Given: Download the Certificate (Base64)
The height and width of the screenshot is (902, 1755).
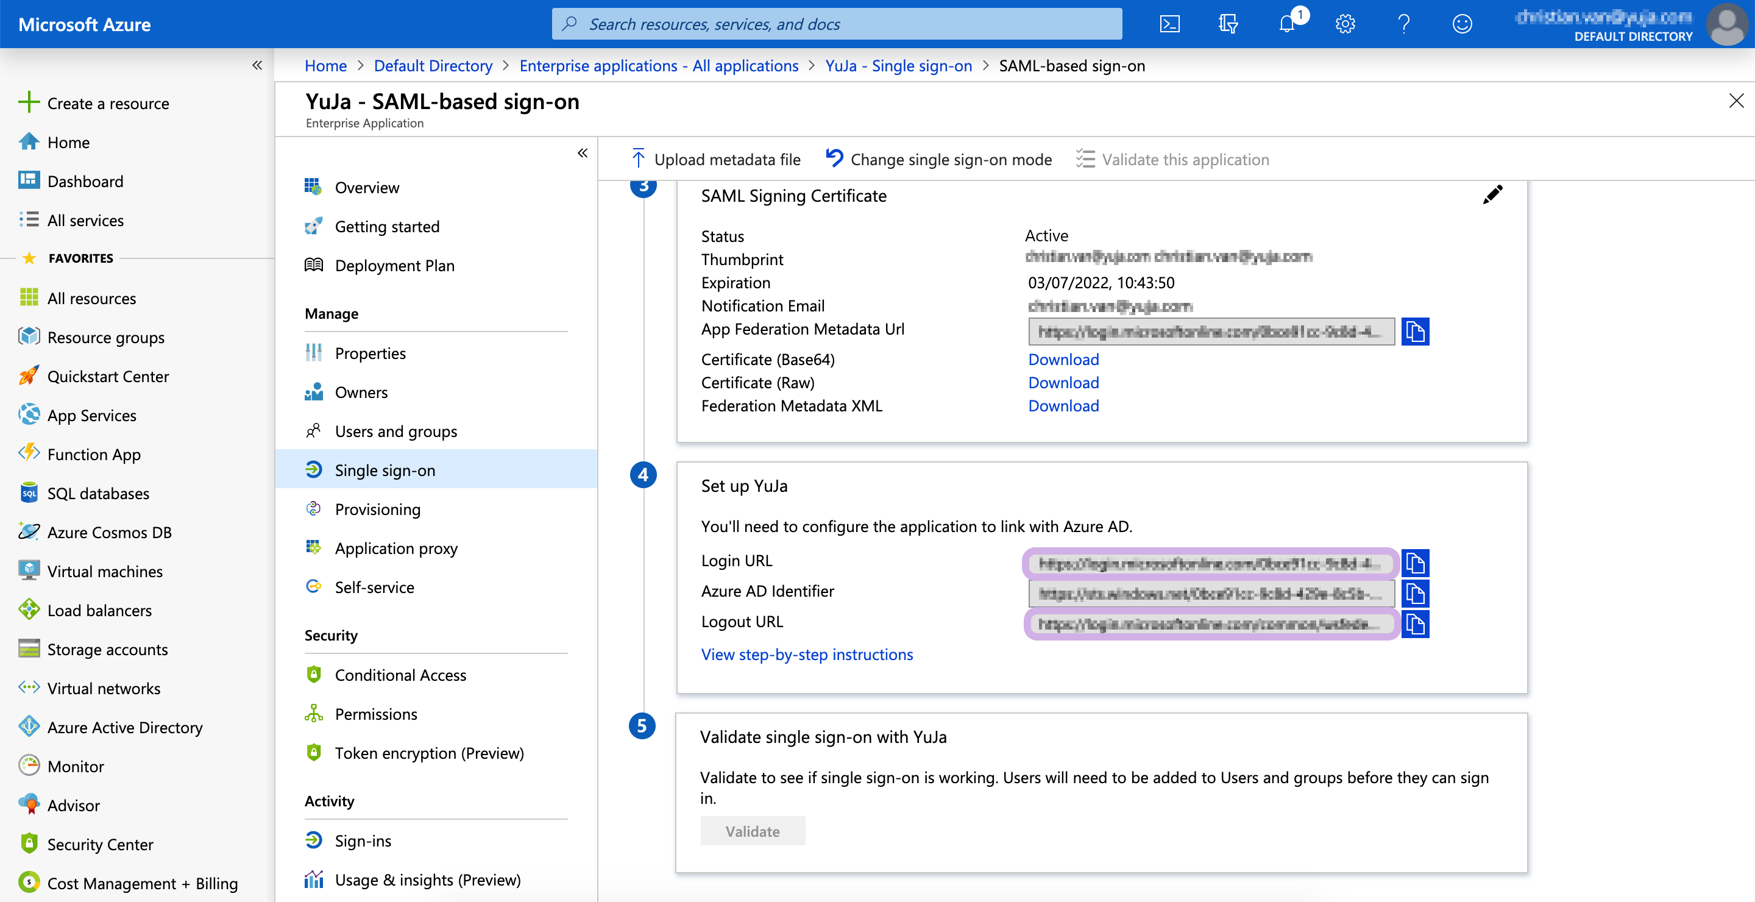Looking at the screenshot, I should point(1063,359).
